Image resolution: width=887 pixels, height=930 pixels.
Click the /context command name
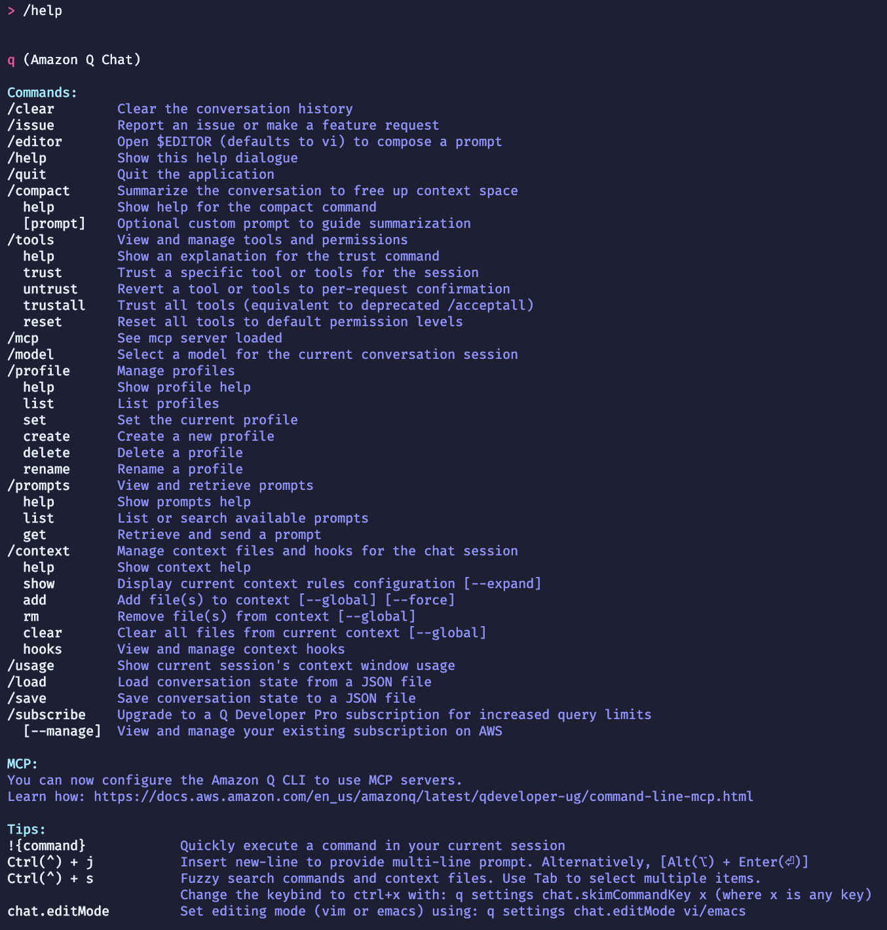[39, 551]
